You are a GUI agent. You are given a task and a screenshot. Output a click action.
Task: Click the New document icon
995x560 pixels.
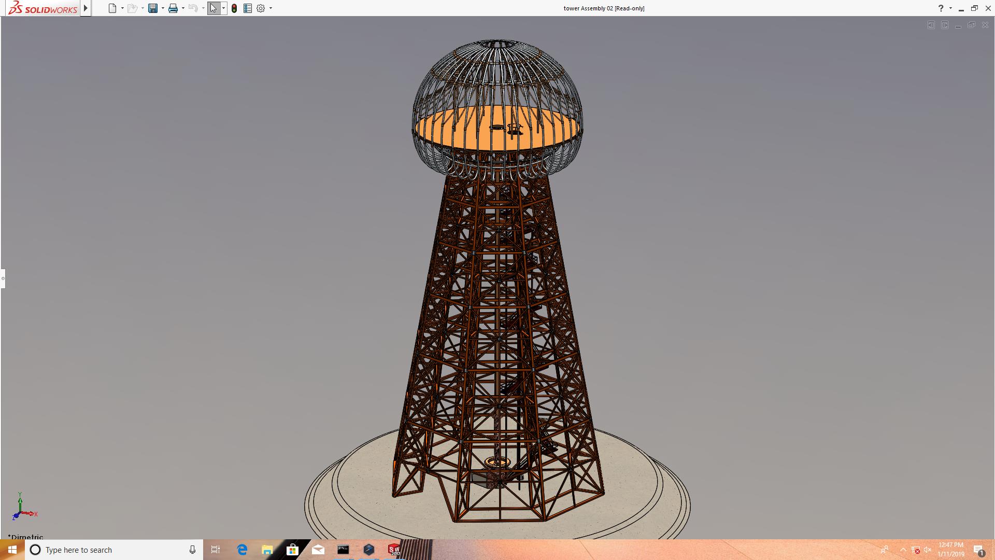112,8
